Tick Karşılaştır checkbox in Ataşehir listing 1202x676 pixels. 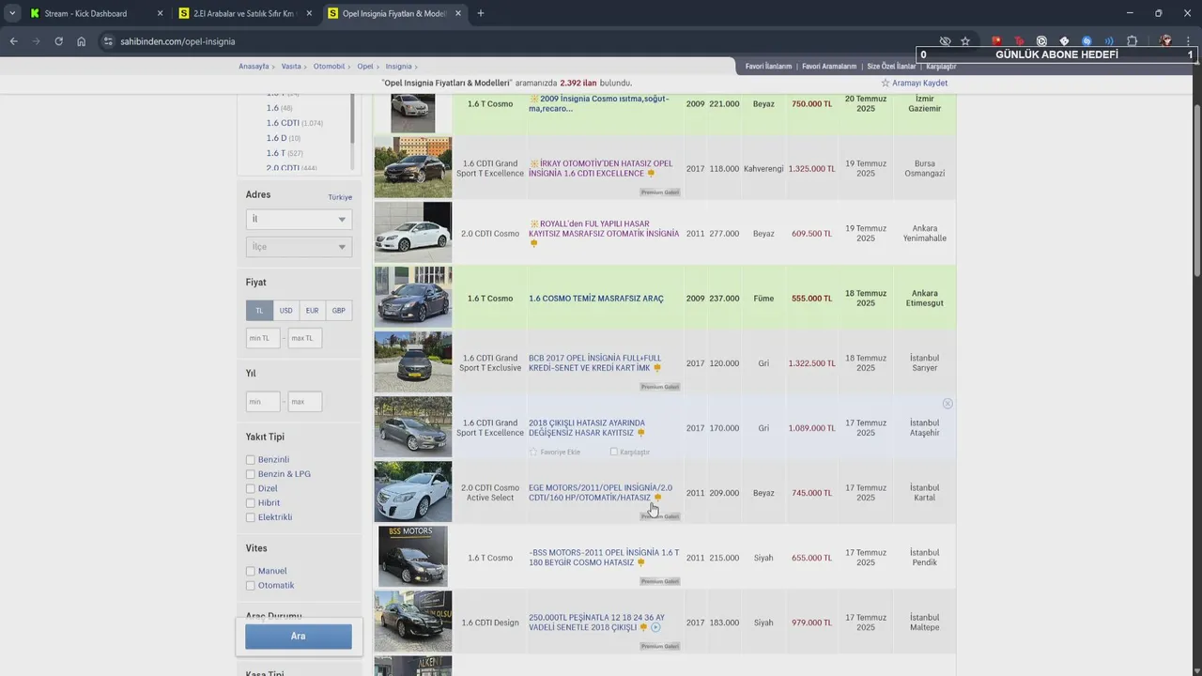[614, 452]
